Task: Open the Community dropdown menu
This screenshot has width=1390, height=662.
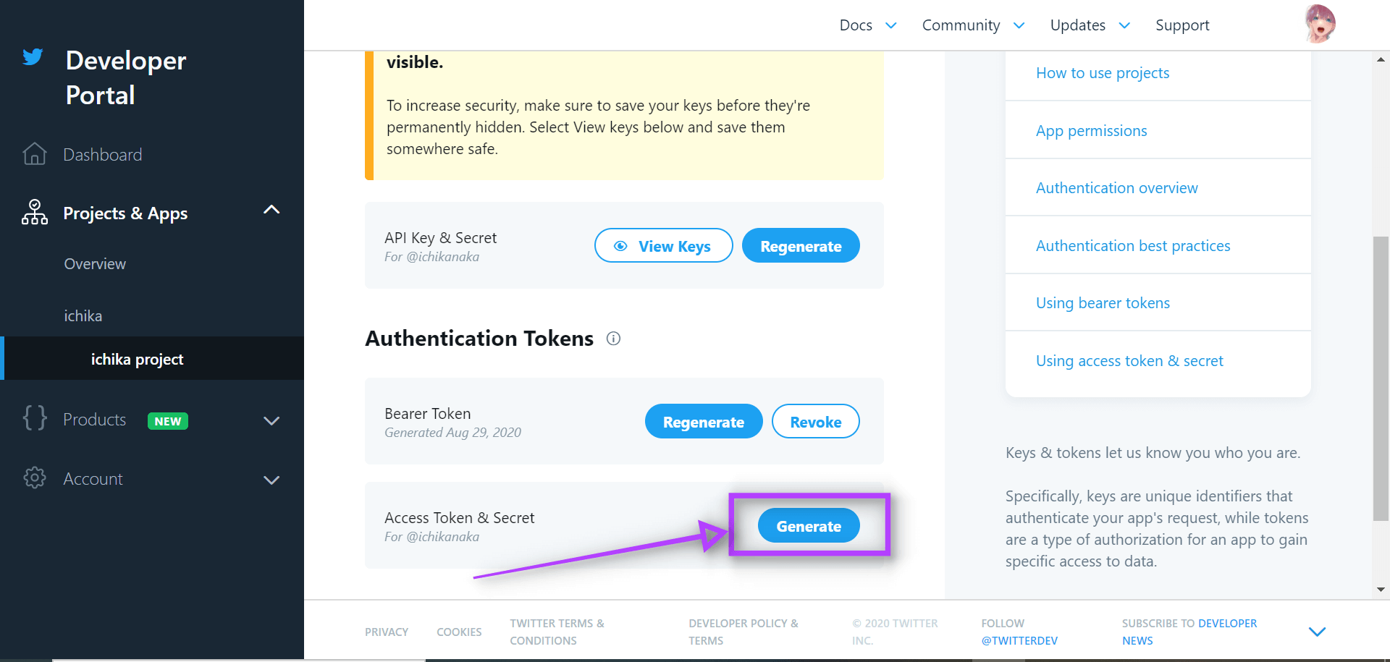Action: 973,25
